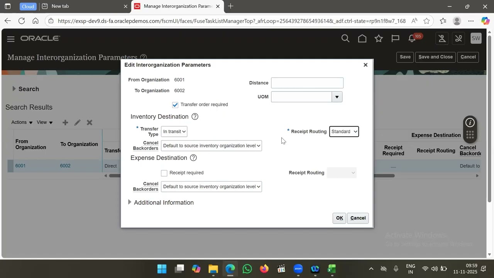The height and width of the screenshot is (278, 494).
Task: Open Expense Destination Cancel Backorders dropdown
Action: coord(211,186)
